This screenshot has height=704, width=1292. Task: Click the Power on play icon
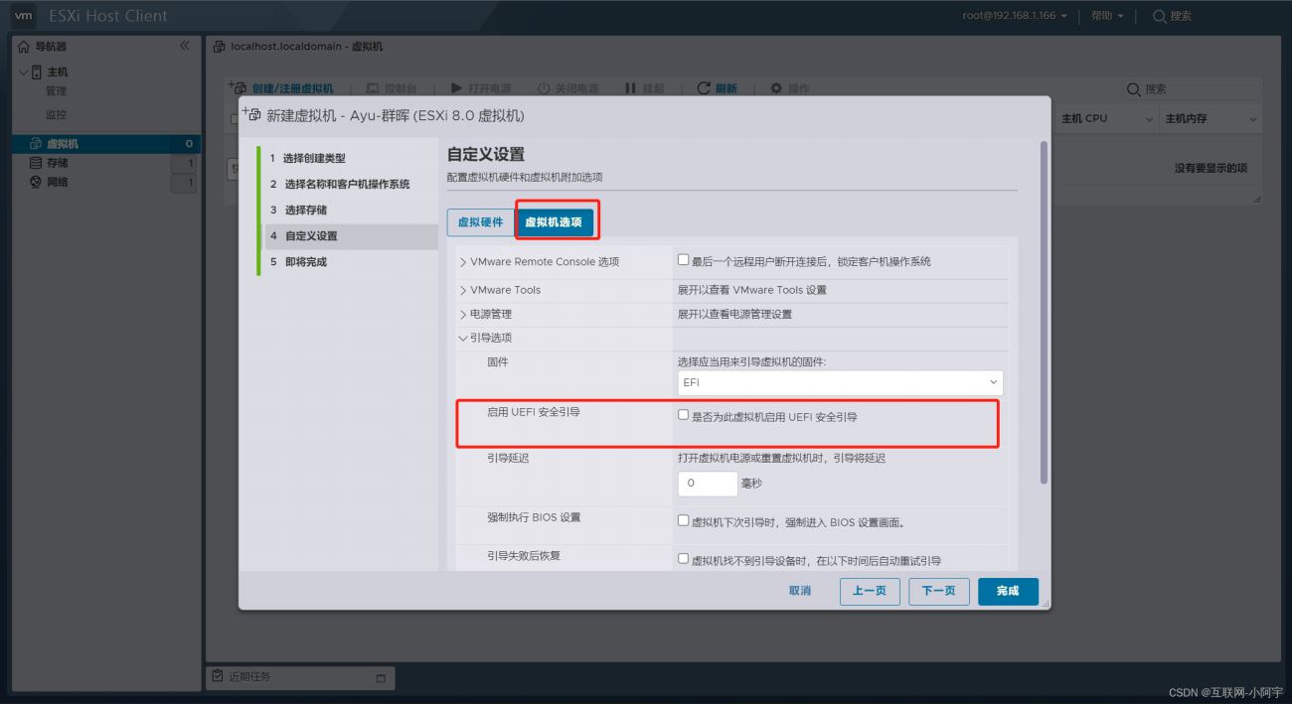tap(457, 88)
